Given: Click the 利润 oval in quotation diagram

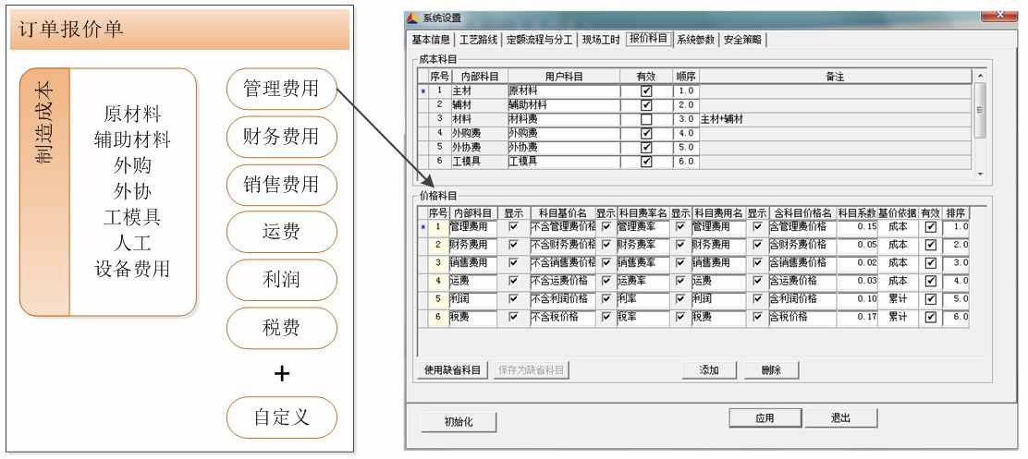Looking at the screenshot, I should [x=281, y=280].
